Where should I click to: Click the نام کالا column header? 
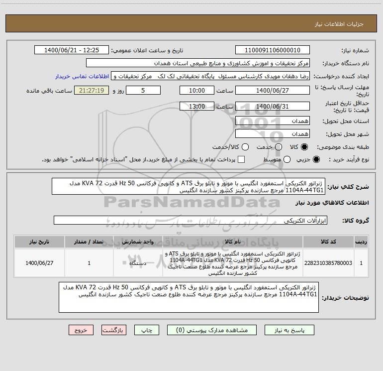pyautogui.click(x=233, y=242)
